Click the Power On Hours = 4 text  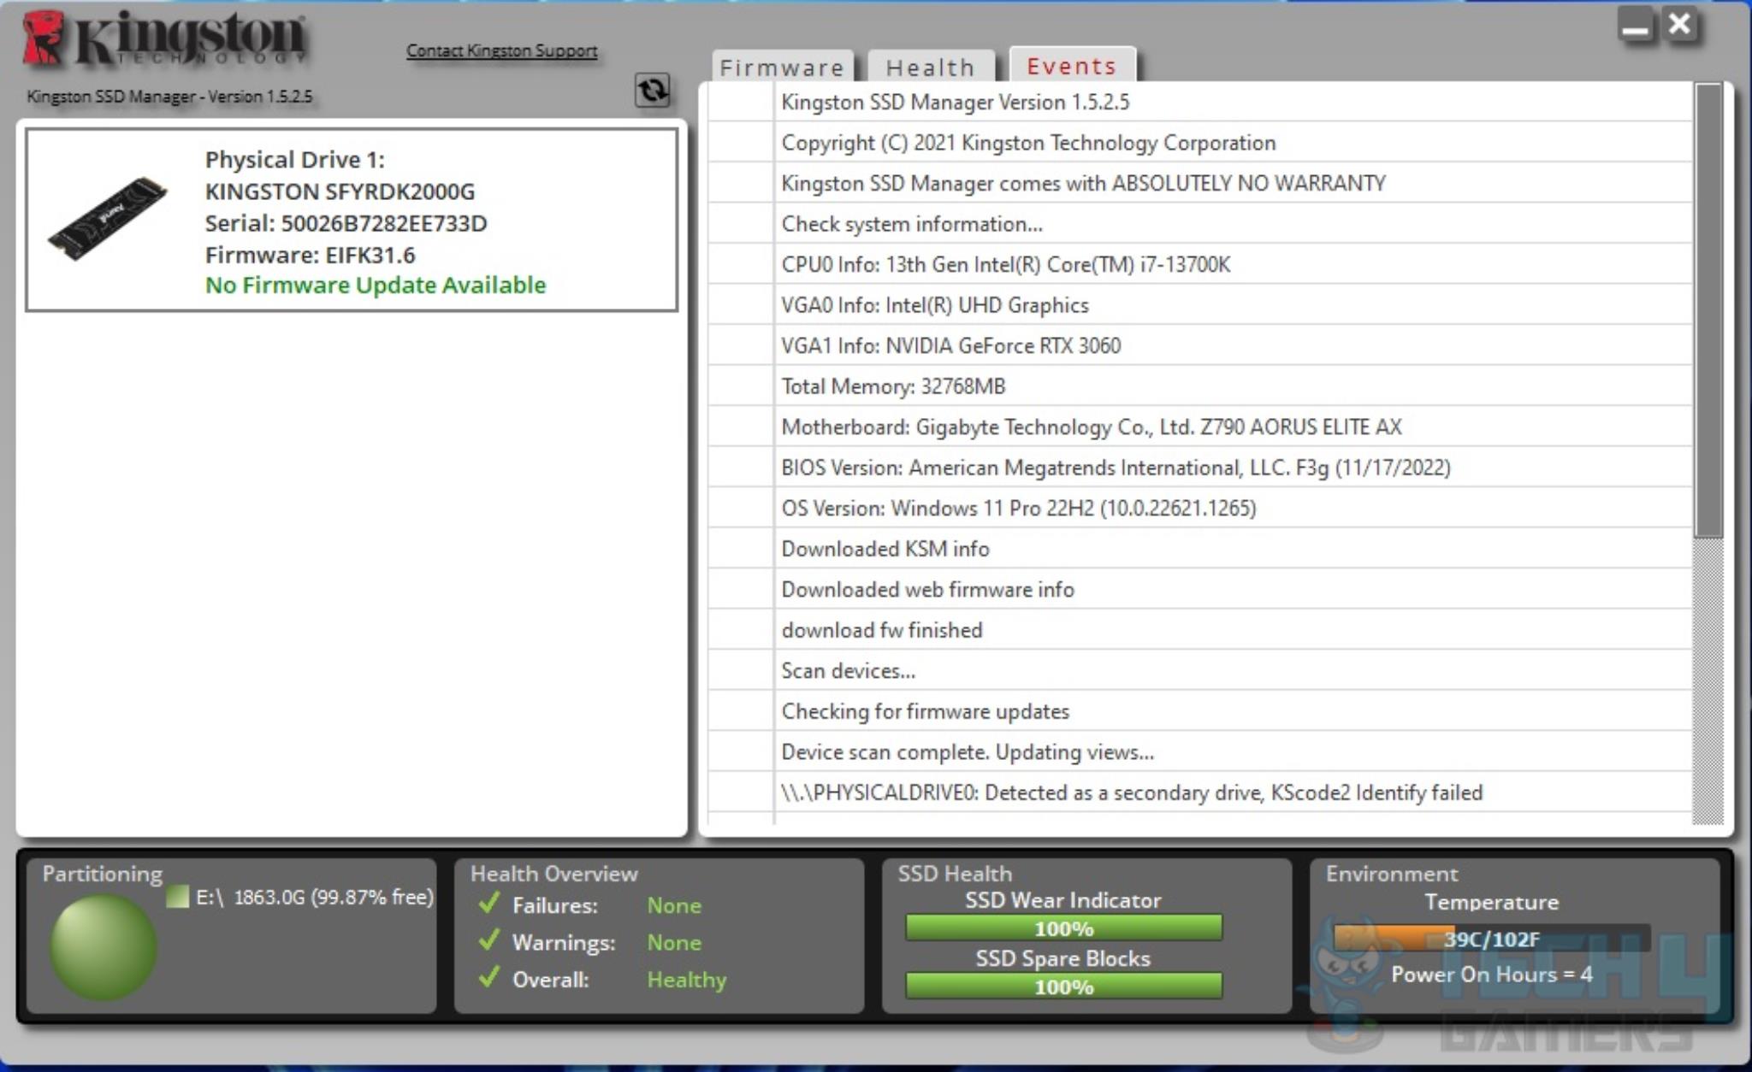pos(1492,975)
